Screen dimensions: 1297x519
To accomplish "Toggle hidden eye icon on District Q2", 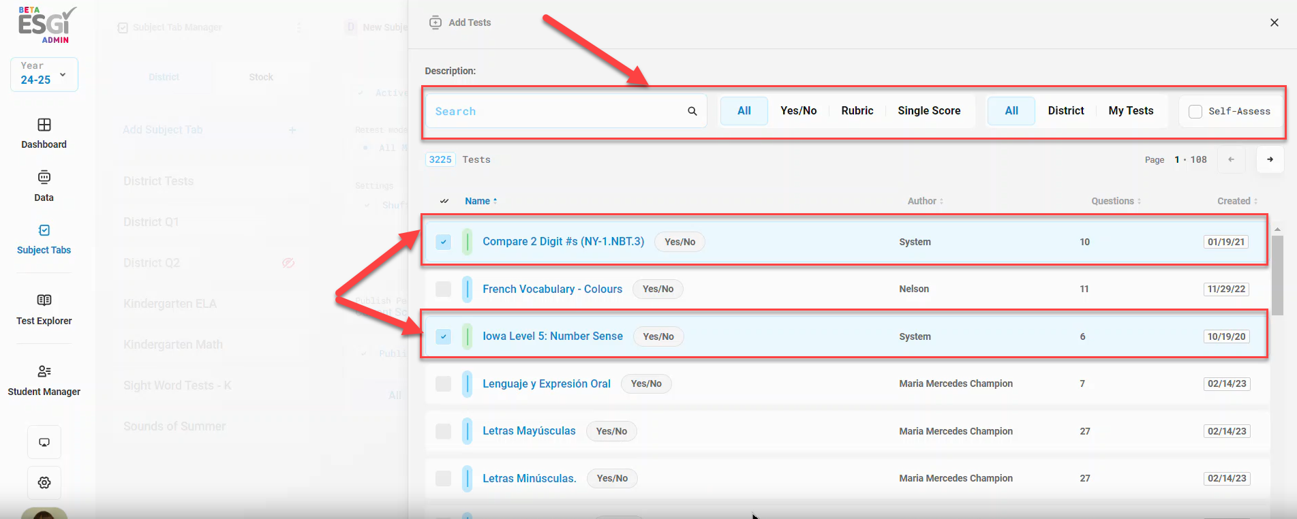I will coord(288,263).
